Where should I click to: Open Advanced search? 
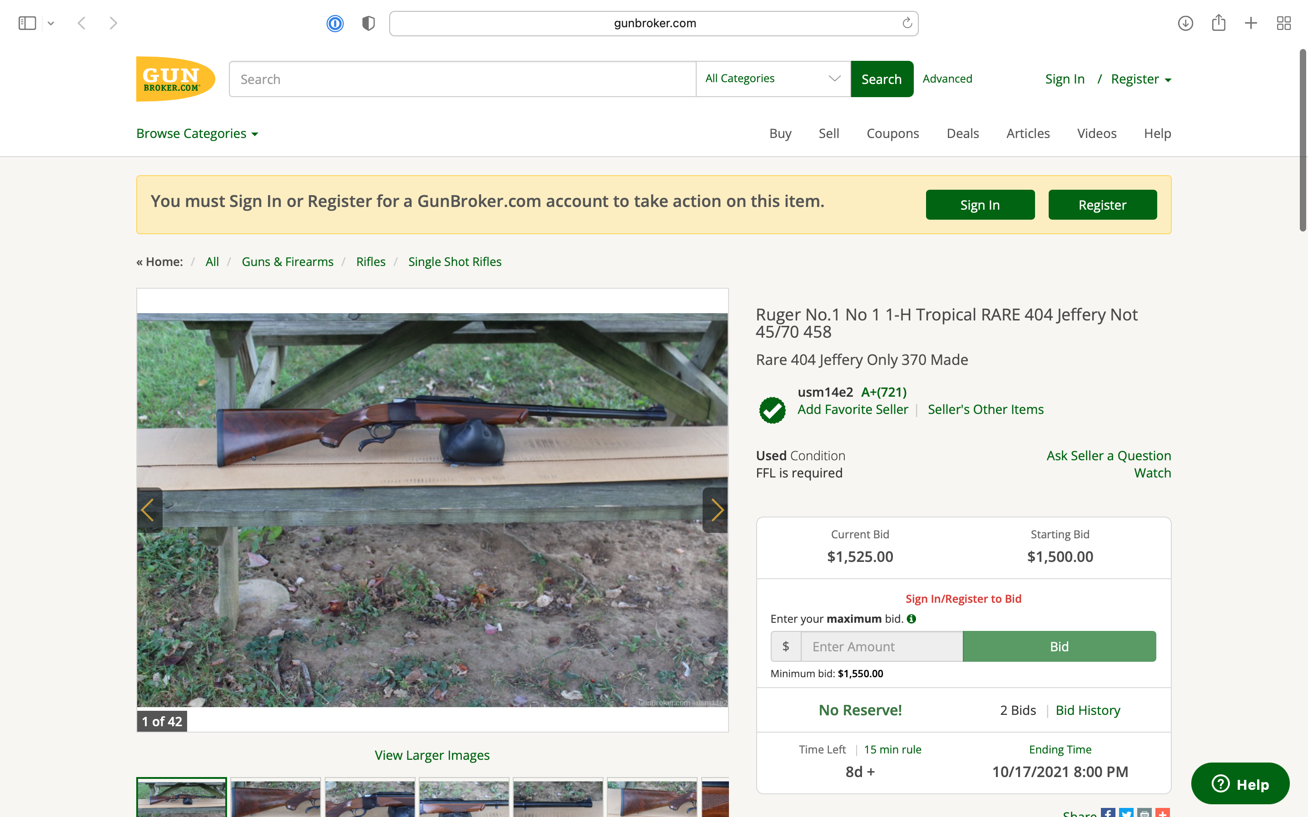[947, 79]
